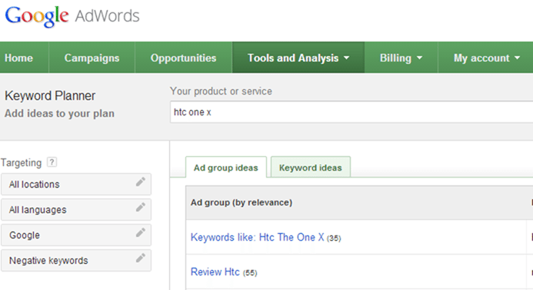Click the Targeting section label
This screenshot has height=290, width=533.
tap(21, 162)
